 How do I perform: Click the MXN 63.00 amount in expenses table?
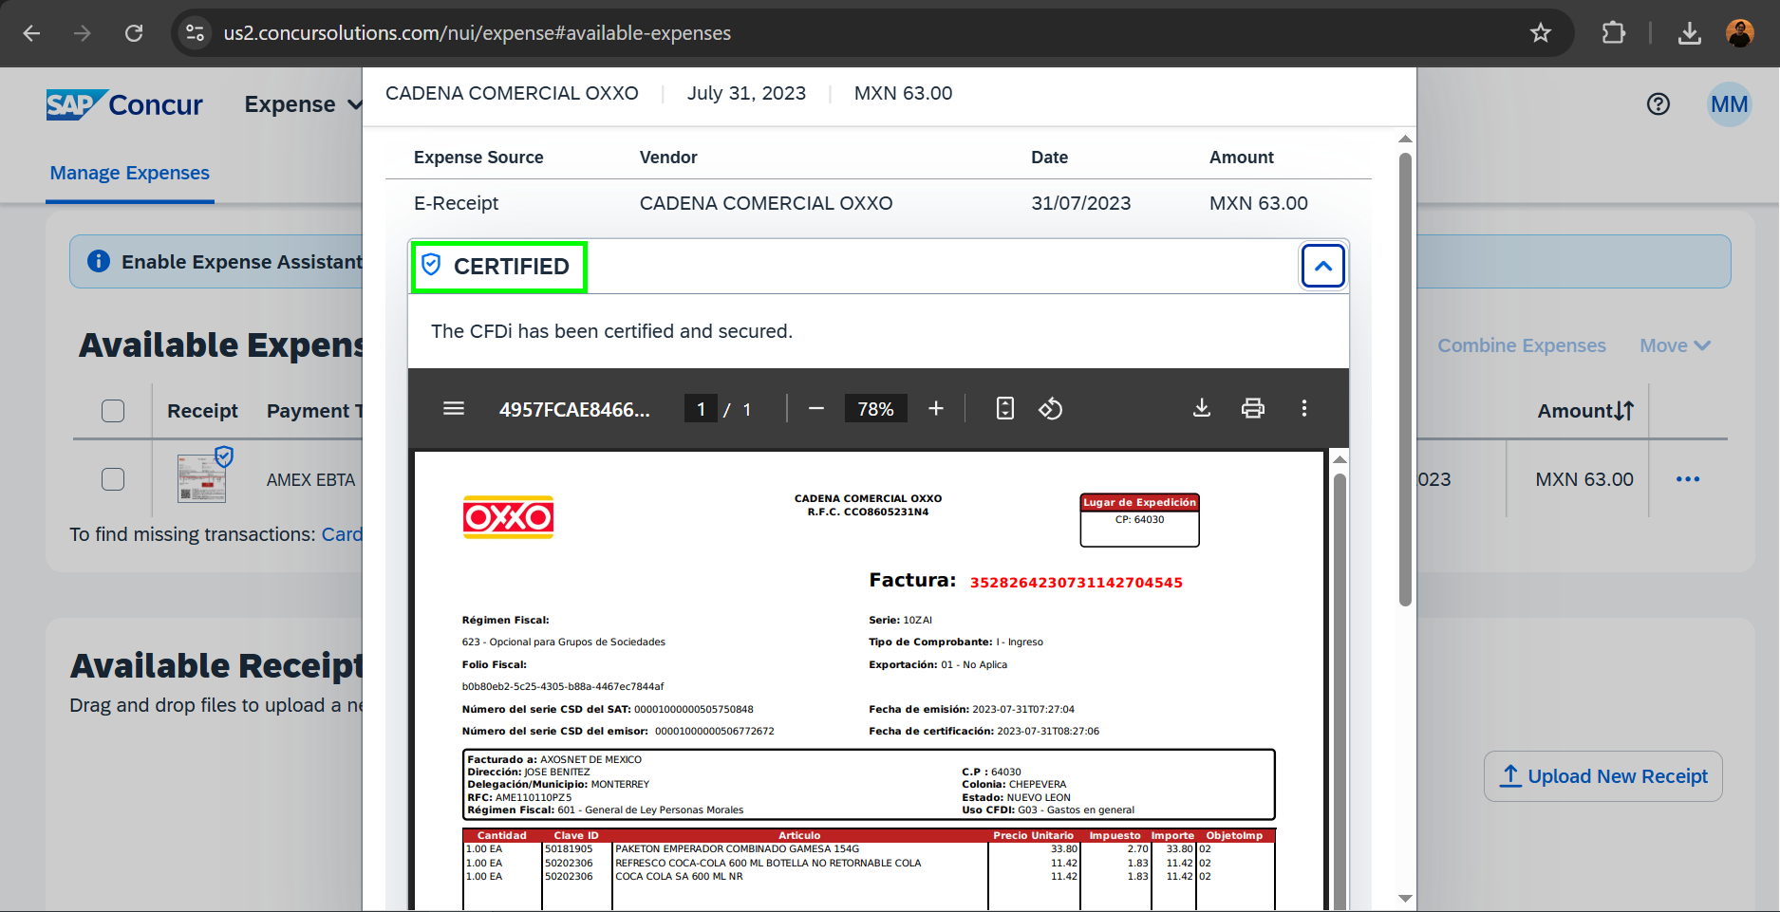point(1583,479)
